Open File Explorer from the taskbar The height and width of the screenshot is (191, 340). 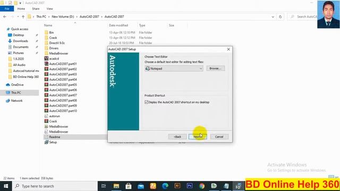[116, 186]
